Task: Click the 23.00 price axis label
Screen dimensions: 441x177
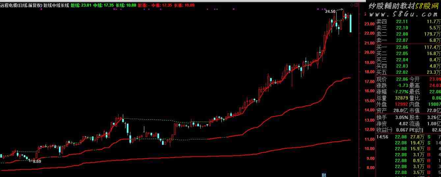Action: (x=370, y=24)
